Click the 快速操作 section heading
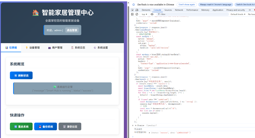This screenshot has width=255, height=138. pos(17,115)
